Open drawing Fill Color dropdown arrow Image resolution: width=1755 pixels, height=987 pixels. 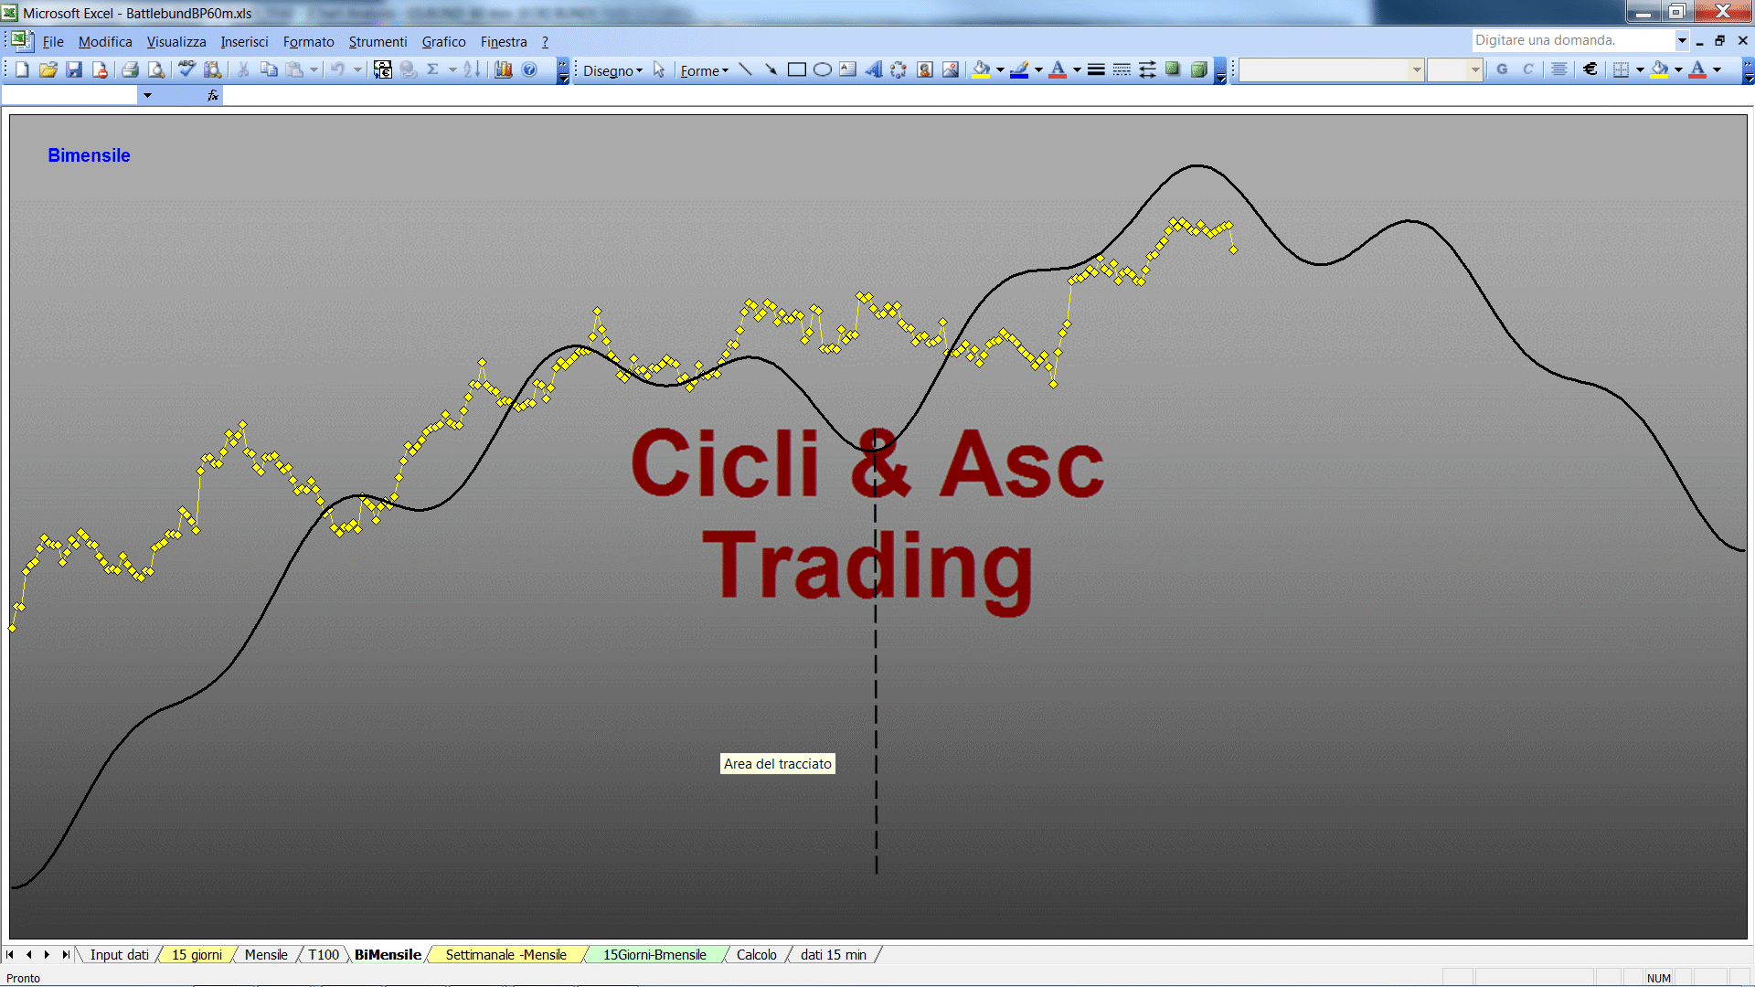point(1000,69)
